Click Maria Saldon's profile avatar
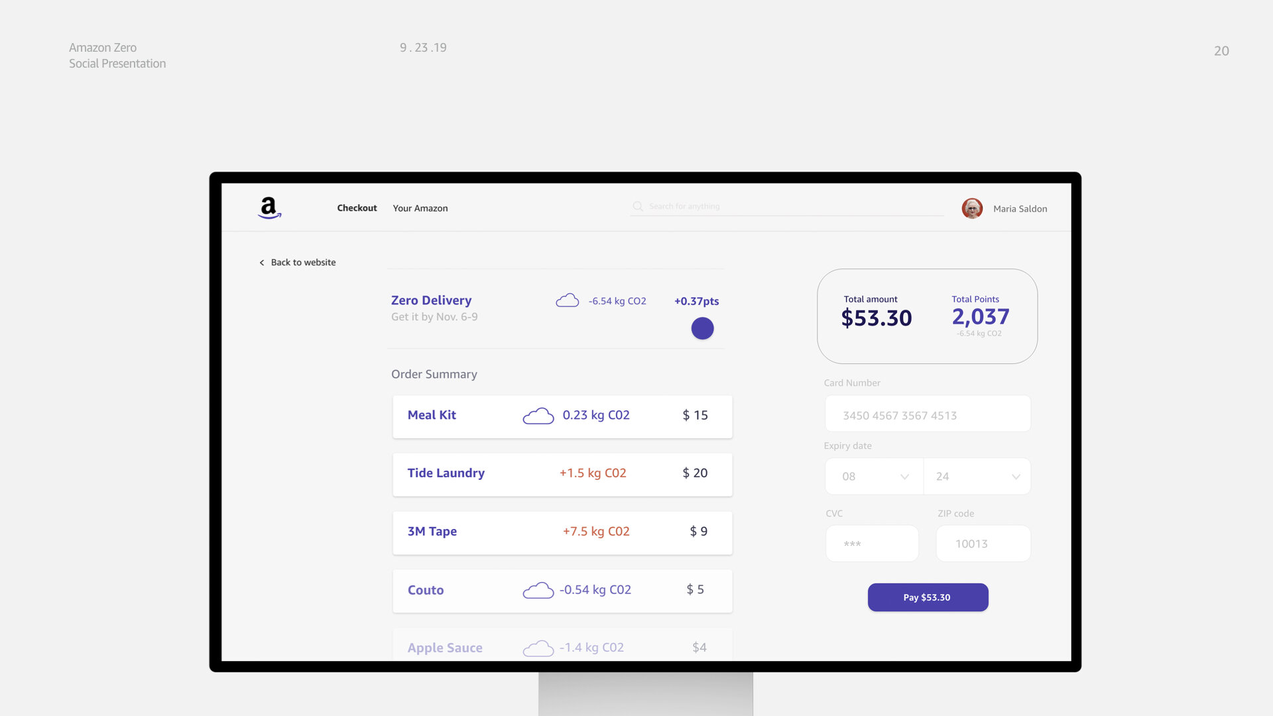The image size is (1273, 716). (x=972, y=208)
